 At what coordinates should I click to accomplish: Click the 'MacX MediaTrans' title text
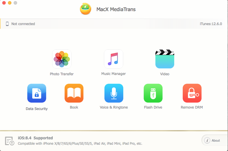(116, 9)
